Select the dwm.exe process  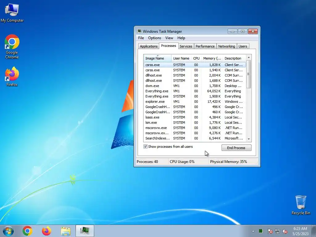click(195, 86)
